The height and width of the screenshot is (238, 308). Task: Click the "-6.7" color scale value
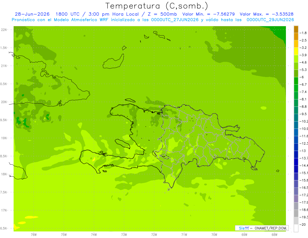coord(303,84)
